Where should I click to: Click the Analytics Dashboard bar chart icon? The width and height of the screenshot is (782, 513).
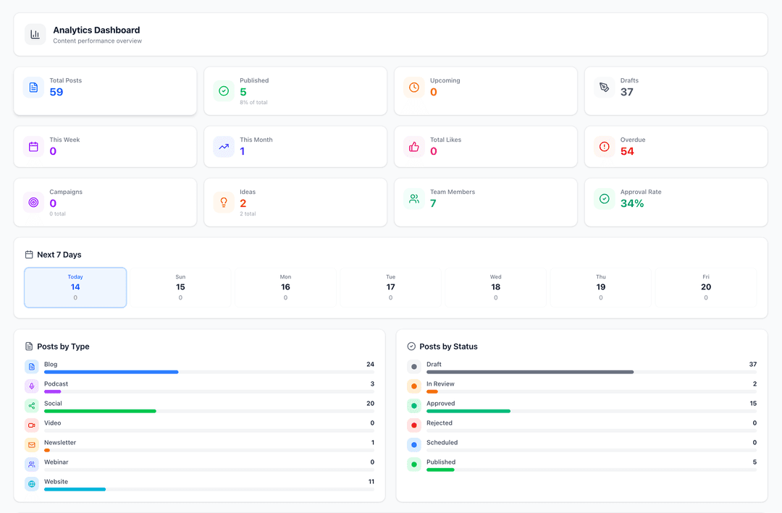pos(34,34)
